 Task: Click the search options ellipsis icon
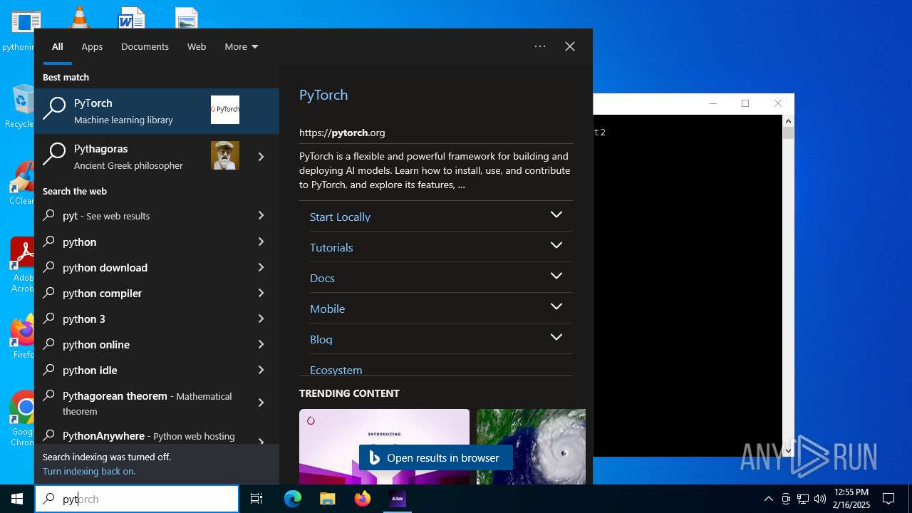point(540,46)
